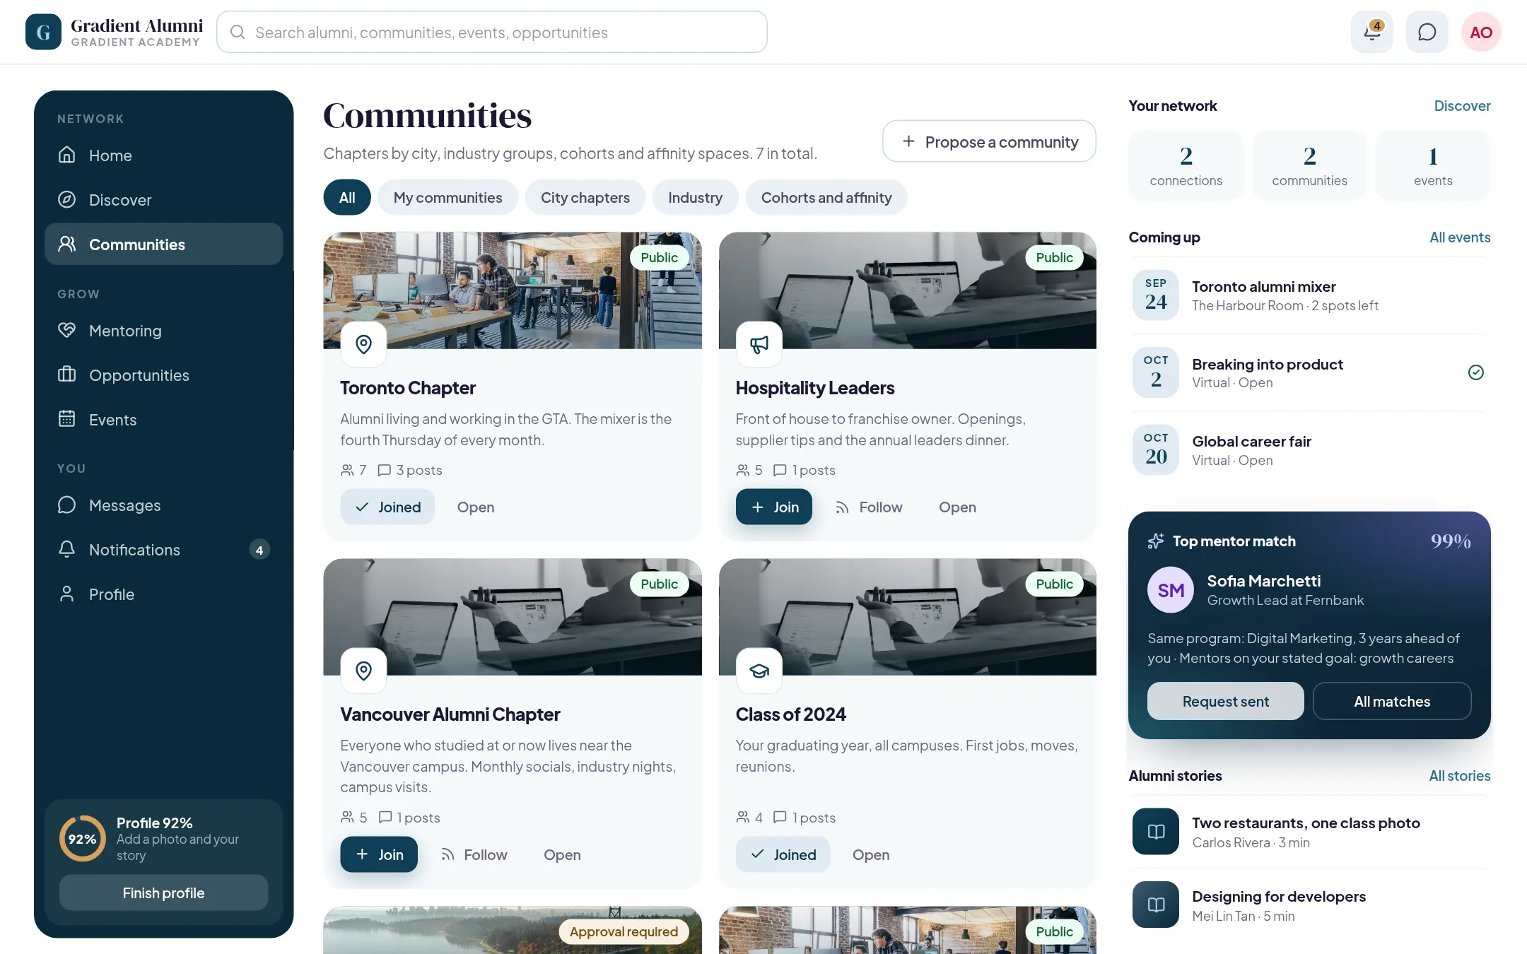1527x954 pixels.
Task: Click book icon for Two restaurants story
Action: click(x=1156, y=832)
